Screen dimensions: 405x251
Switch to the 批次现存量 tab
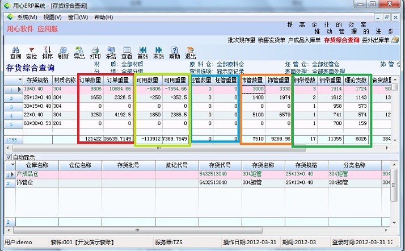point(241,40)
